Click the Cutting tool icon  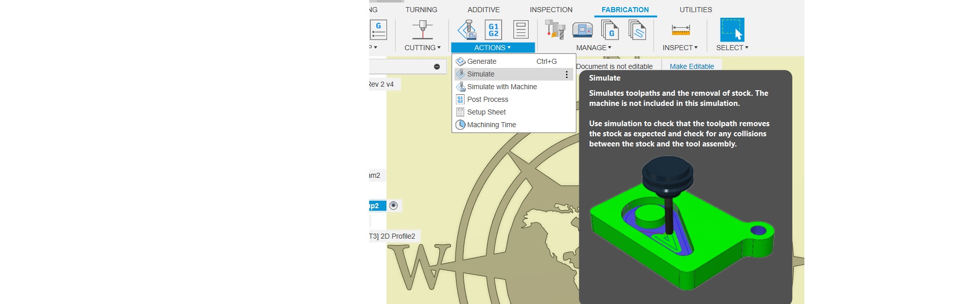click(422, 30)
